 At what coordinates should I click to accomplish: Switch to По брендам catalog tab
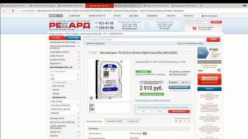point(73,38)
